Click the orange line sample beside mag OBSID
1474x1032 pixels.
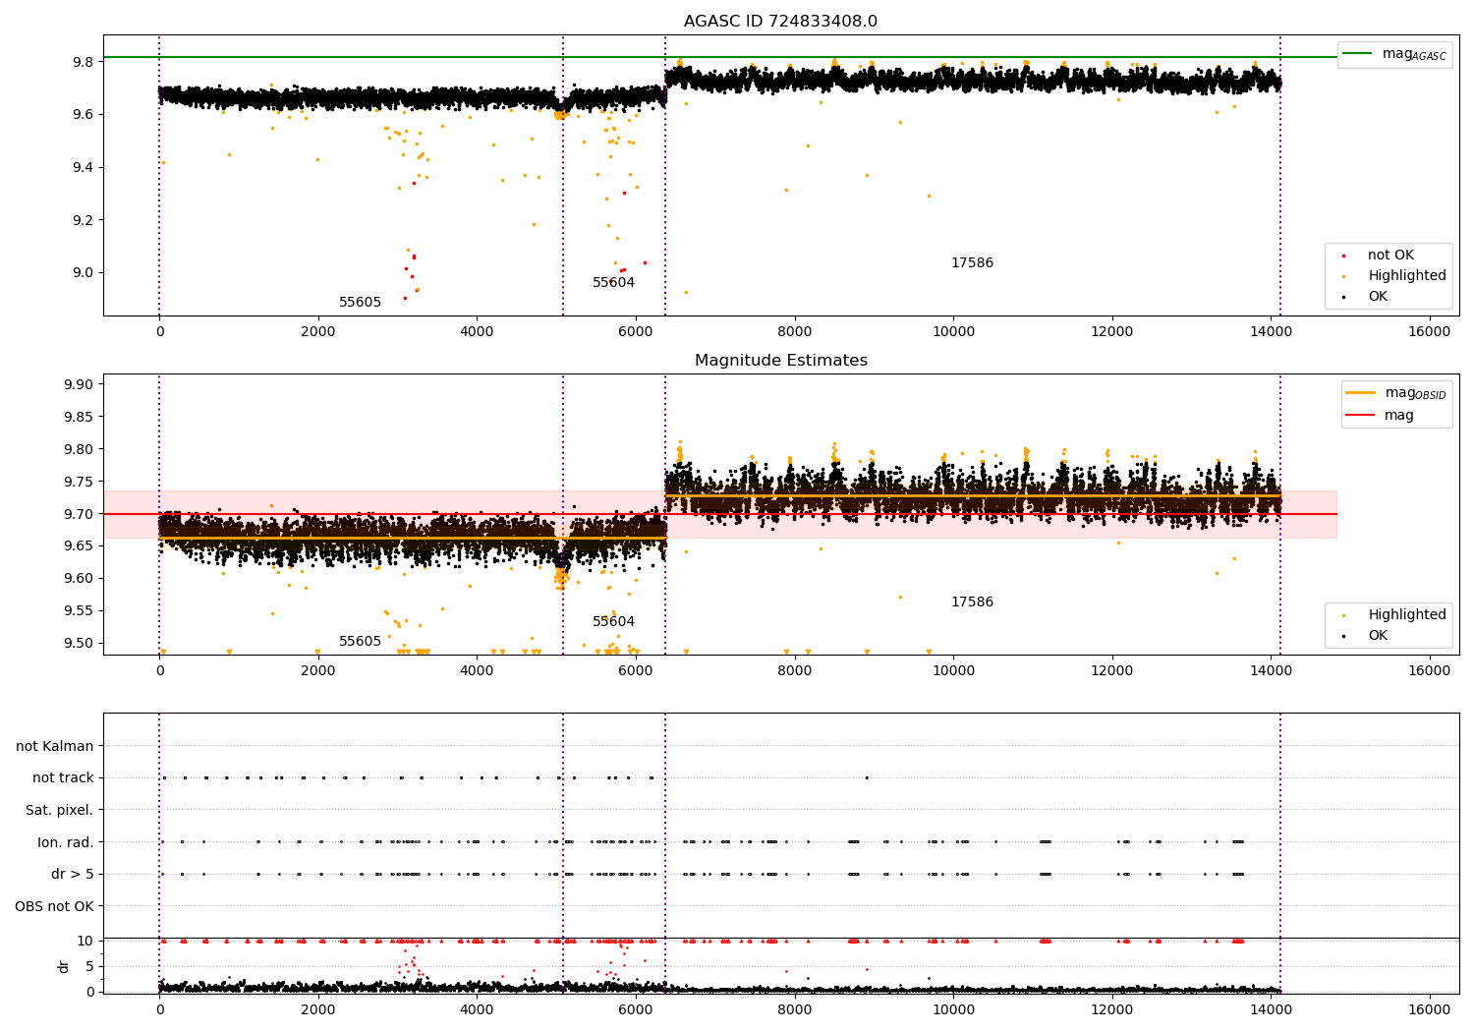(x=1361, y=393)
